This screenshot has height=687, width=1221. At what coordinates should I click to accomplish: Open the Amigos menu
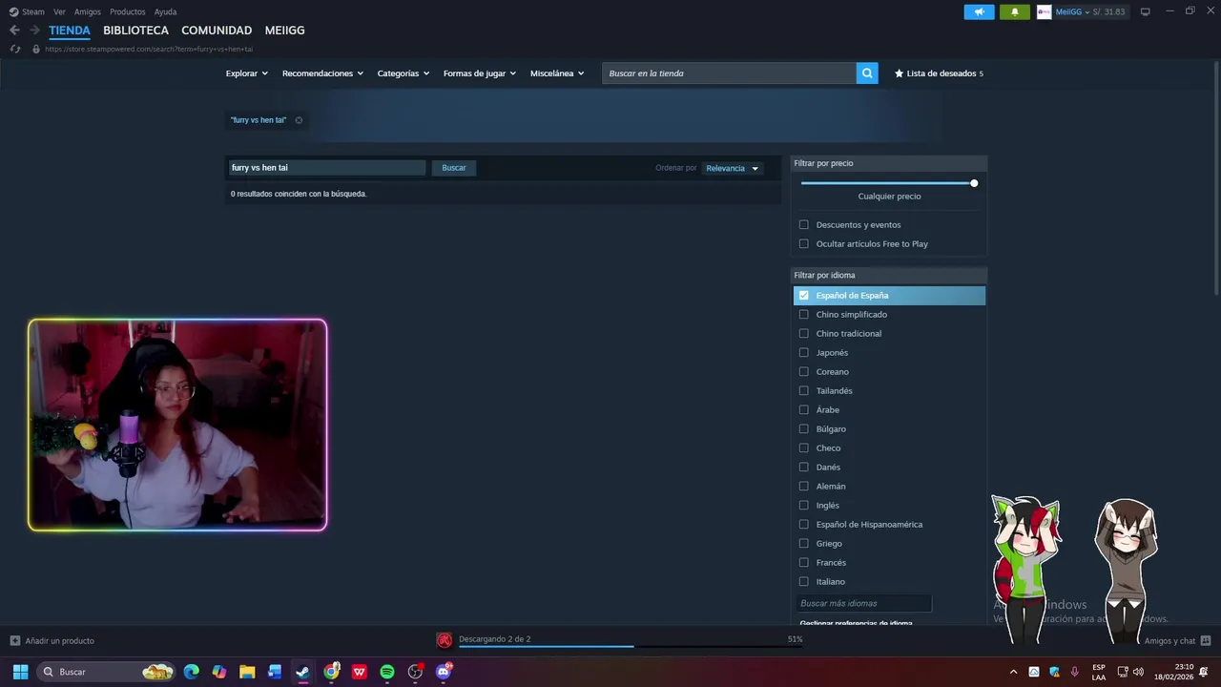click(x=88, y=12)
